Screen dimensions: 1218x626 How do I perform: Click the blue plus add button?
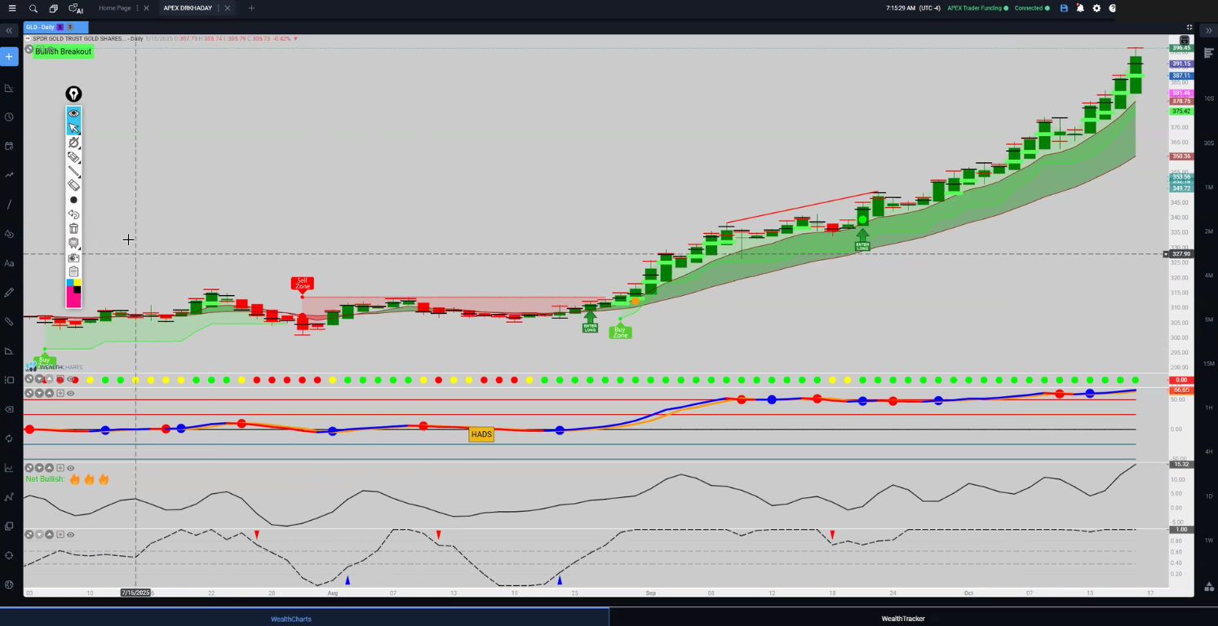pyautogui.click(x=9, y=56)
